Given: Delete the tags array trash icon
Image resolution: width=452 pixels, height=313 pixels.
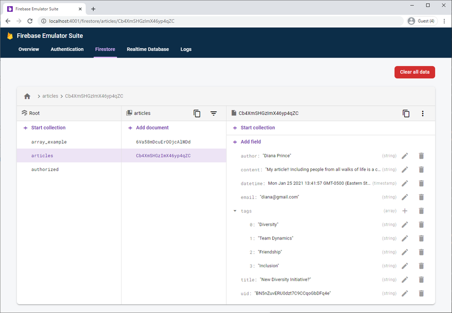Looking at the screenshot, I should click(x=421, y=211).
